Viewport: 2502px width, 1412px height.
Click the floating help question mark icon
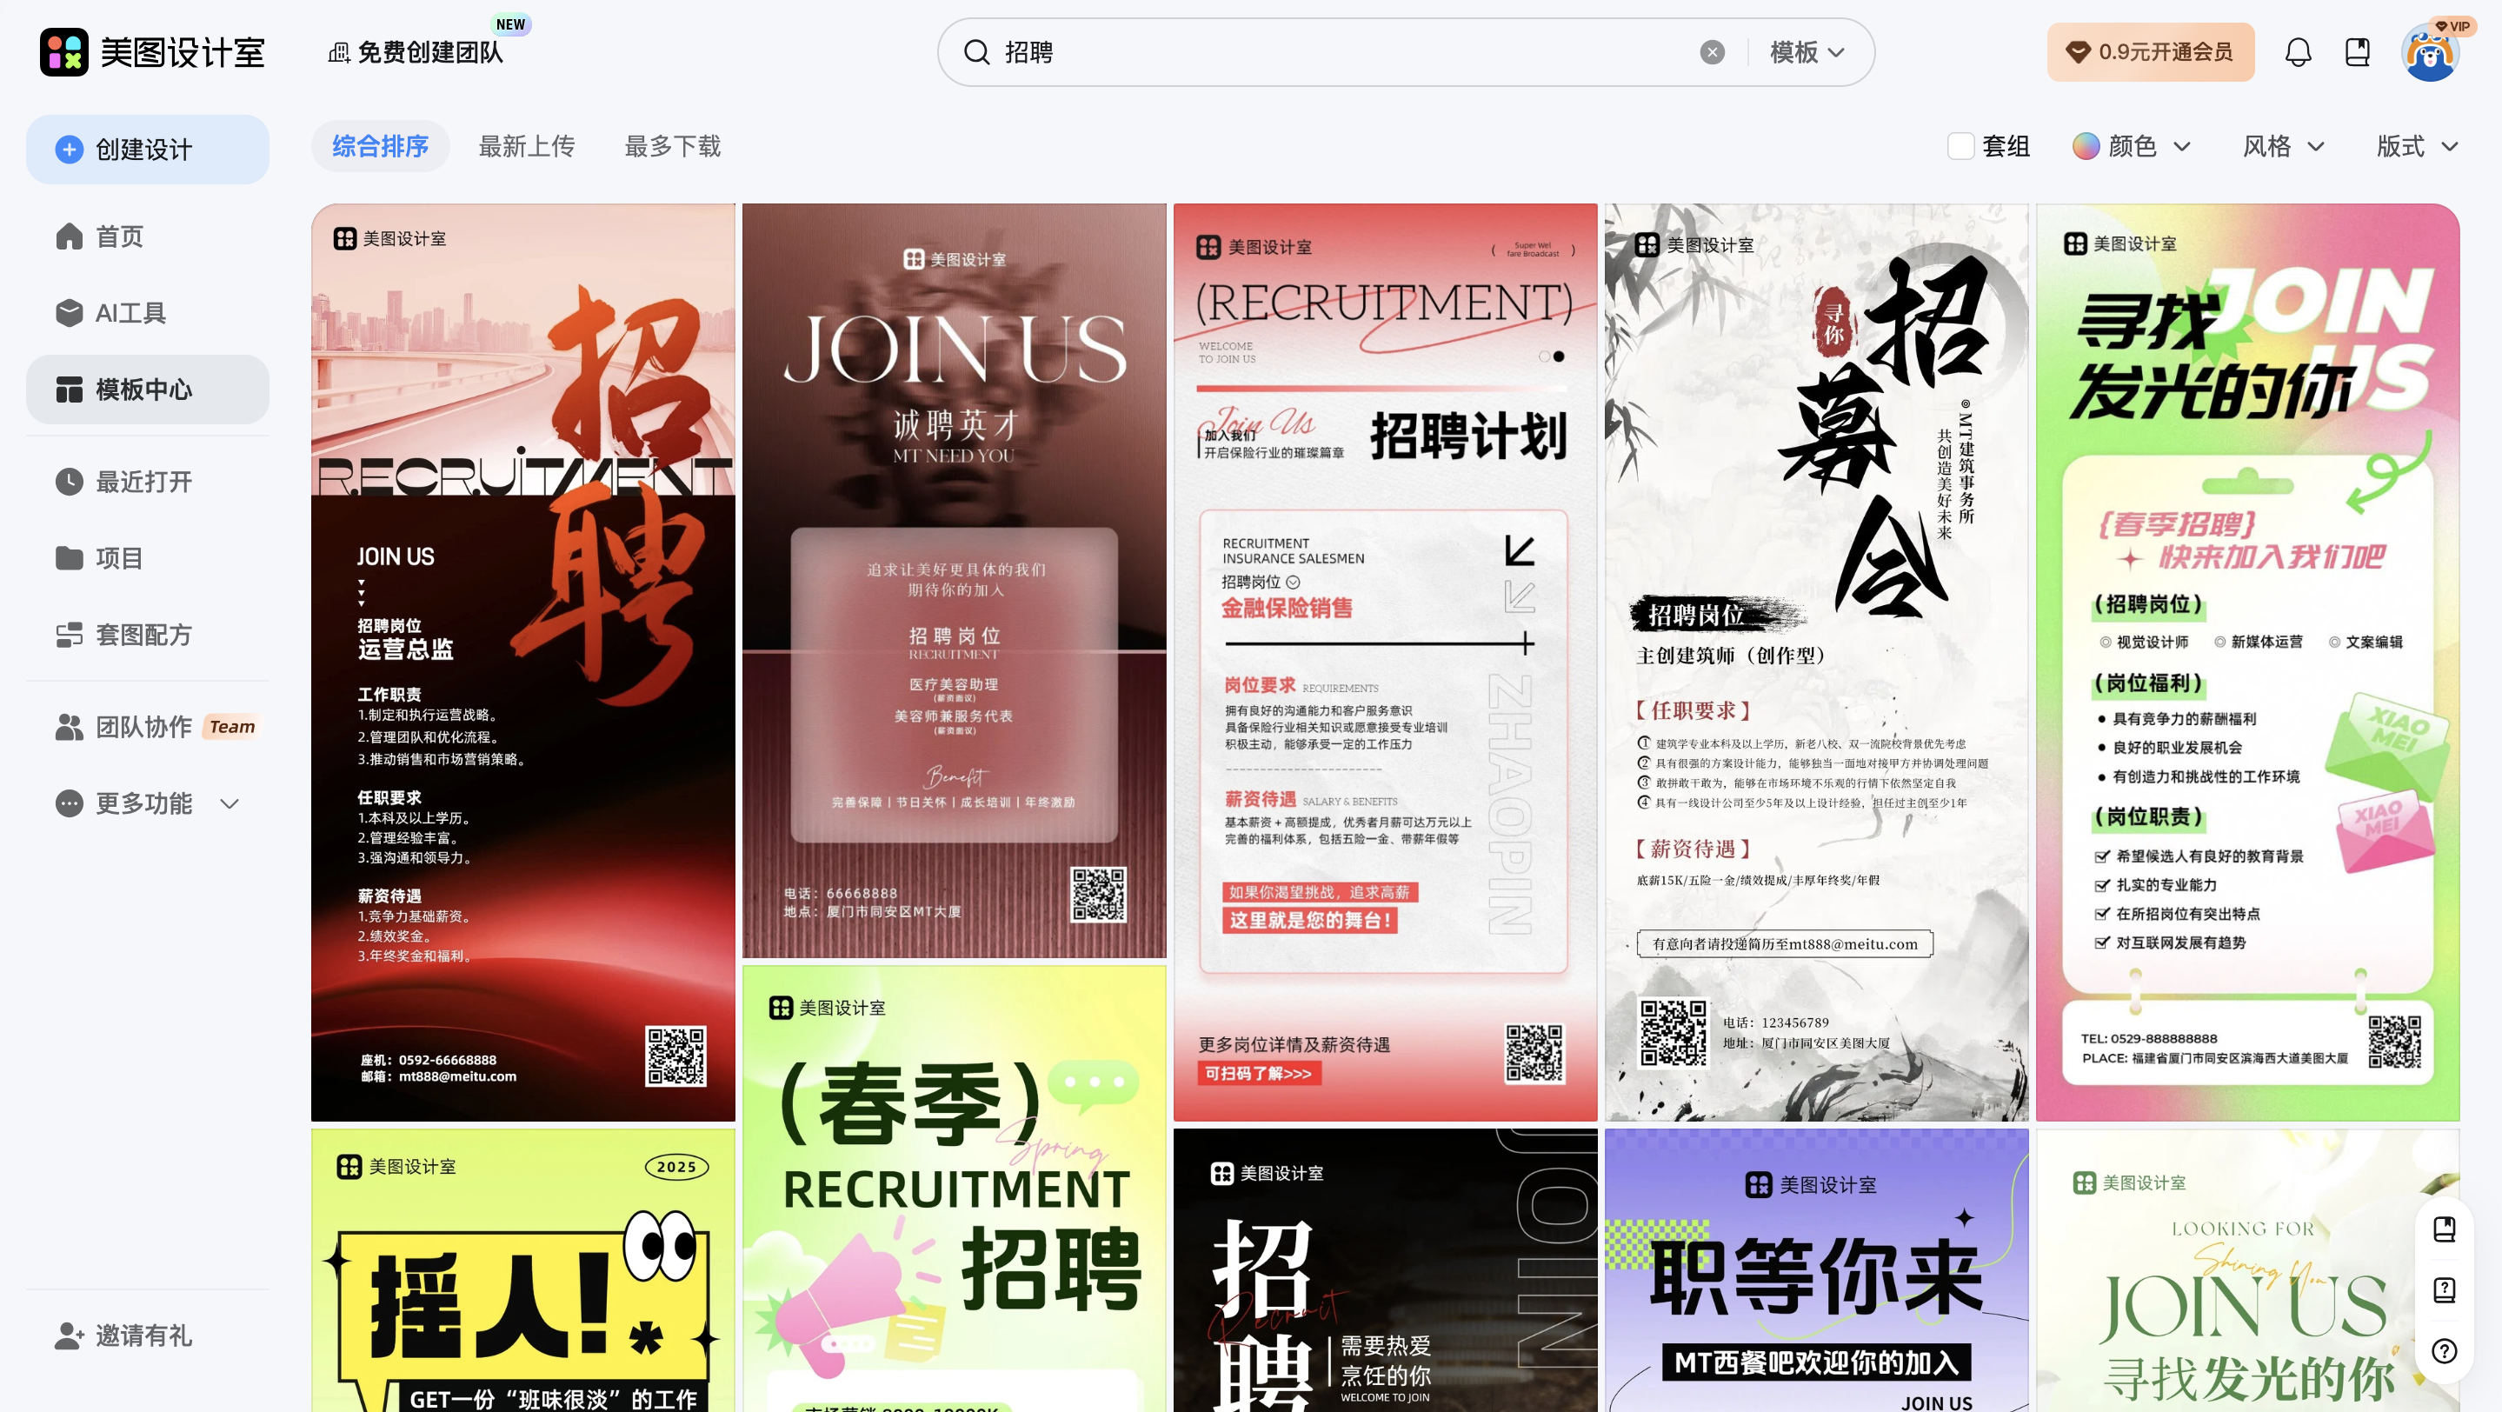pyautogui.click(x=2446, y=1352)
